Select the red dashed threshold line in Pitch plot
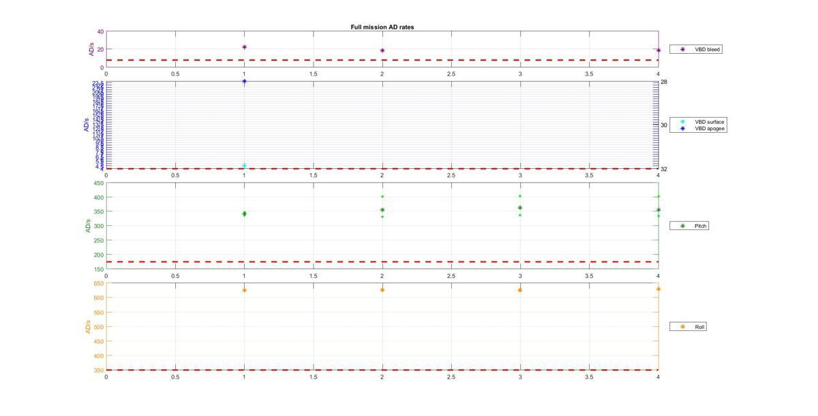 tap(382, 261)
